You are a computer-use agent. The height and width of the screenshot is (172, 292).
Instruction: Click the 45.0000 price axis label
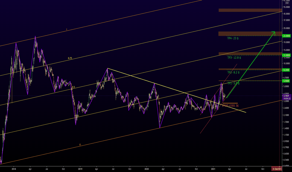pyautogui.click(x=286, y=14)
